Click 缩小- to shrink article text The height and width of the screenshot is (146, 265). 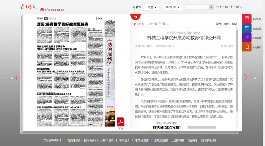[x=227, y=24]
